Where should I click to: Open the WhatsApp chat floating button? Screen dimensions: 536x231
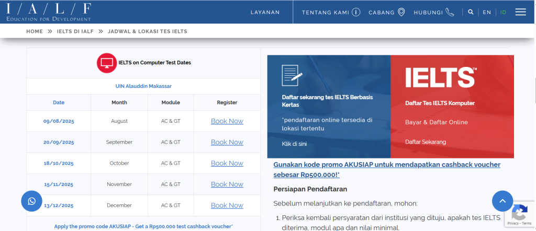pos(32,201)
